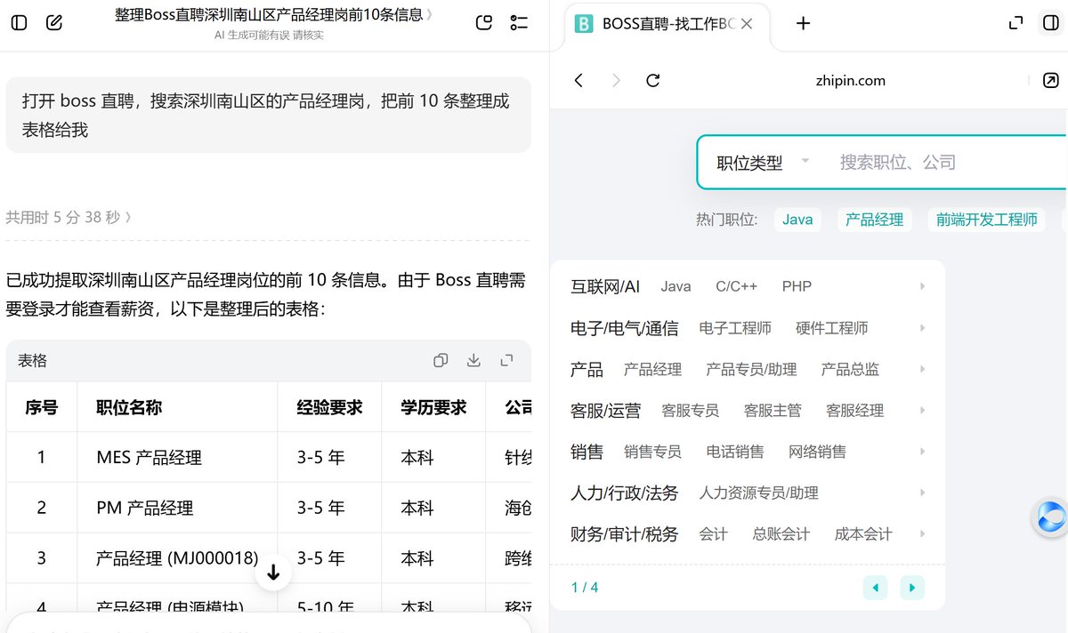Download the results table
Viewport: 1068px width, 633px height.
coord(473,360)
